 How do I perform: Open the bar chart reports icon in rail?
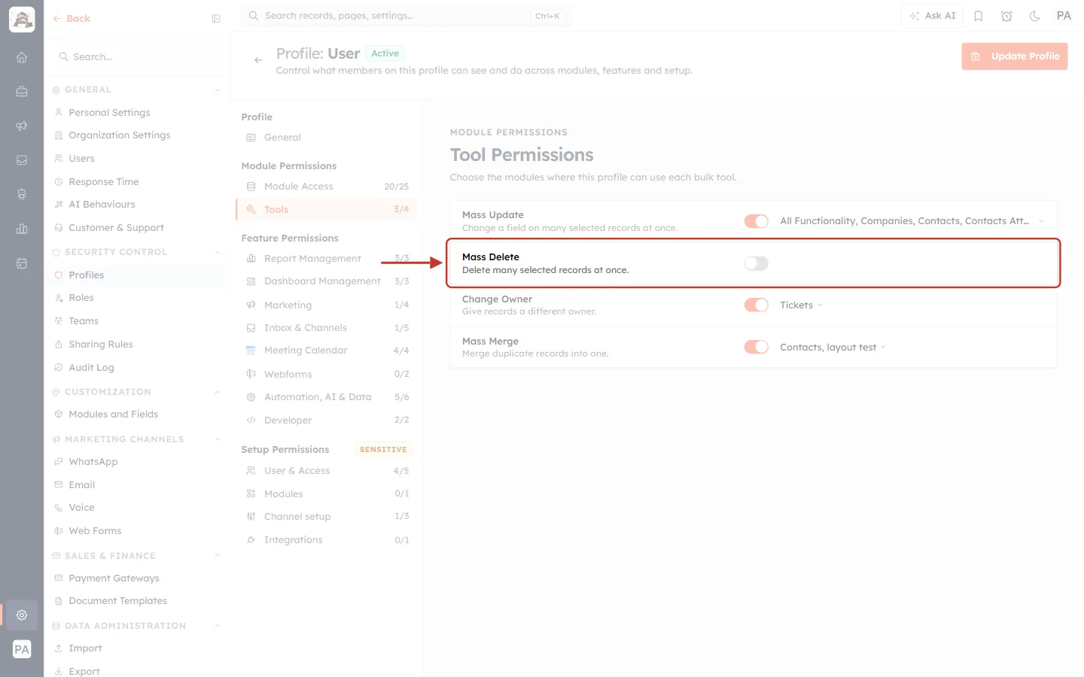click(x=22, y=229)
